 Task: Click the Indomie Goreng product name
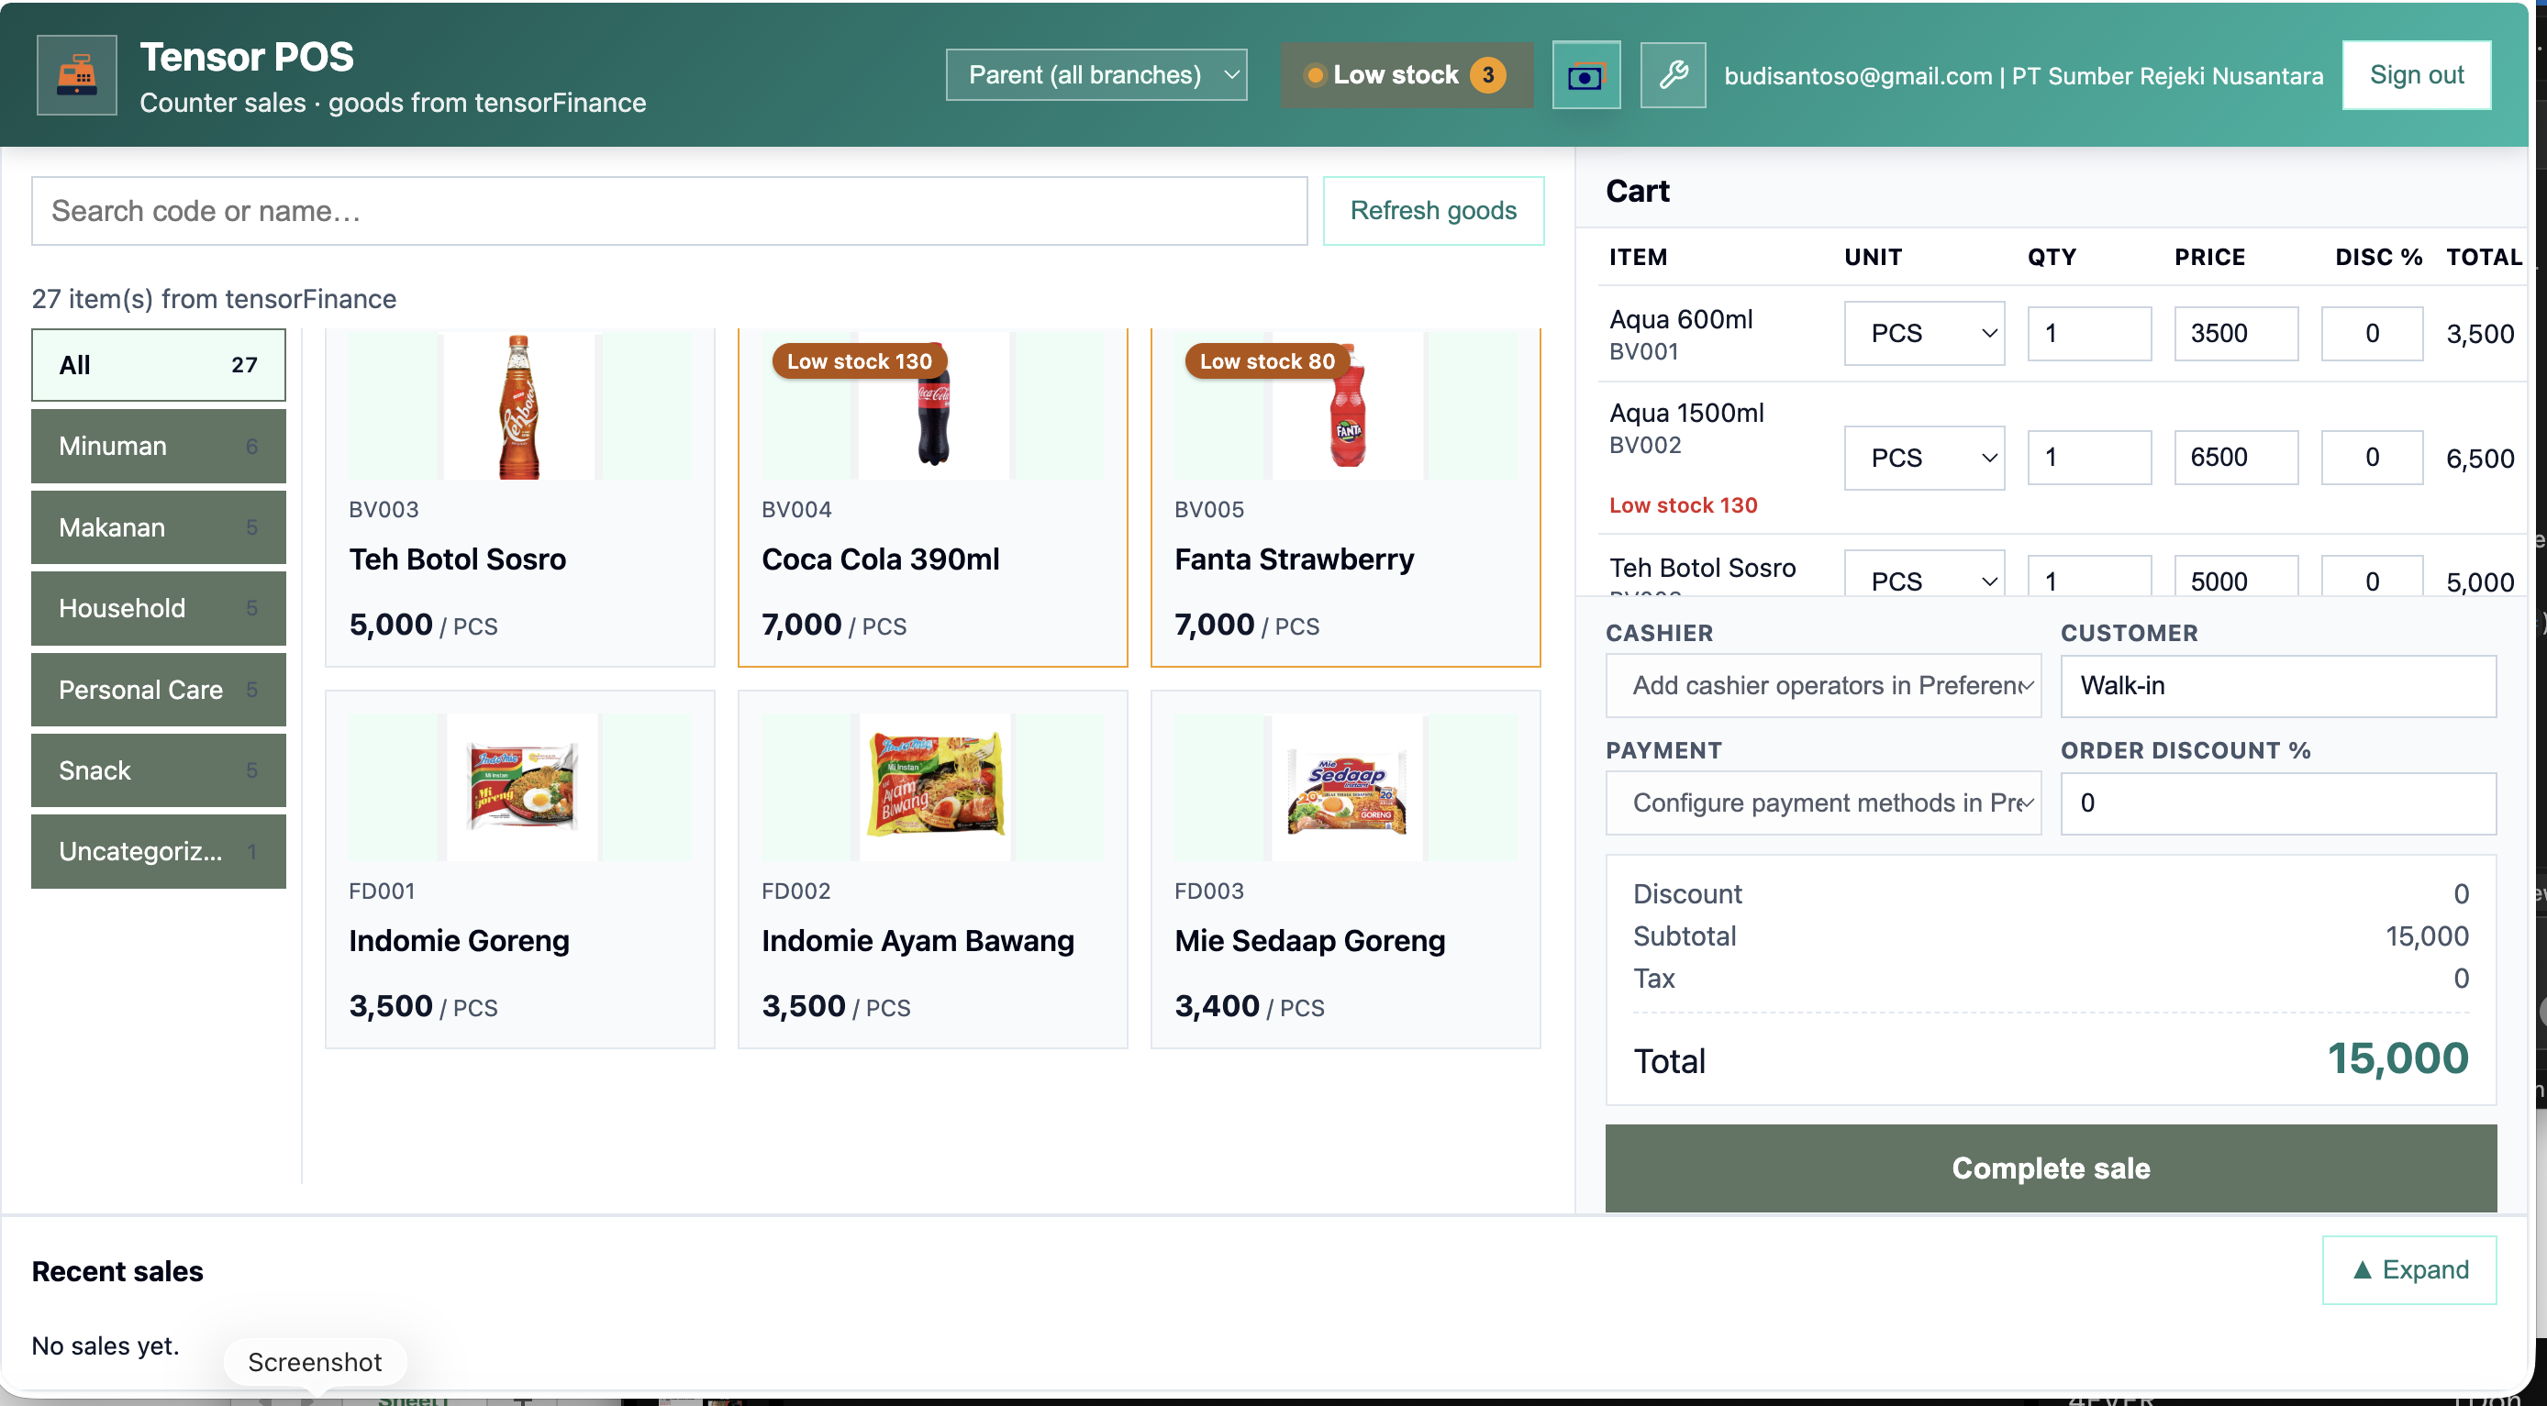[459, 941]
